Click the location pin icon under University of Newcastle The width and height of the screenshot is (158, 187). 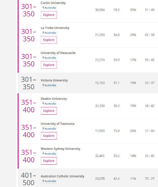tap(43, 58)
